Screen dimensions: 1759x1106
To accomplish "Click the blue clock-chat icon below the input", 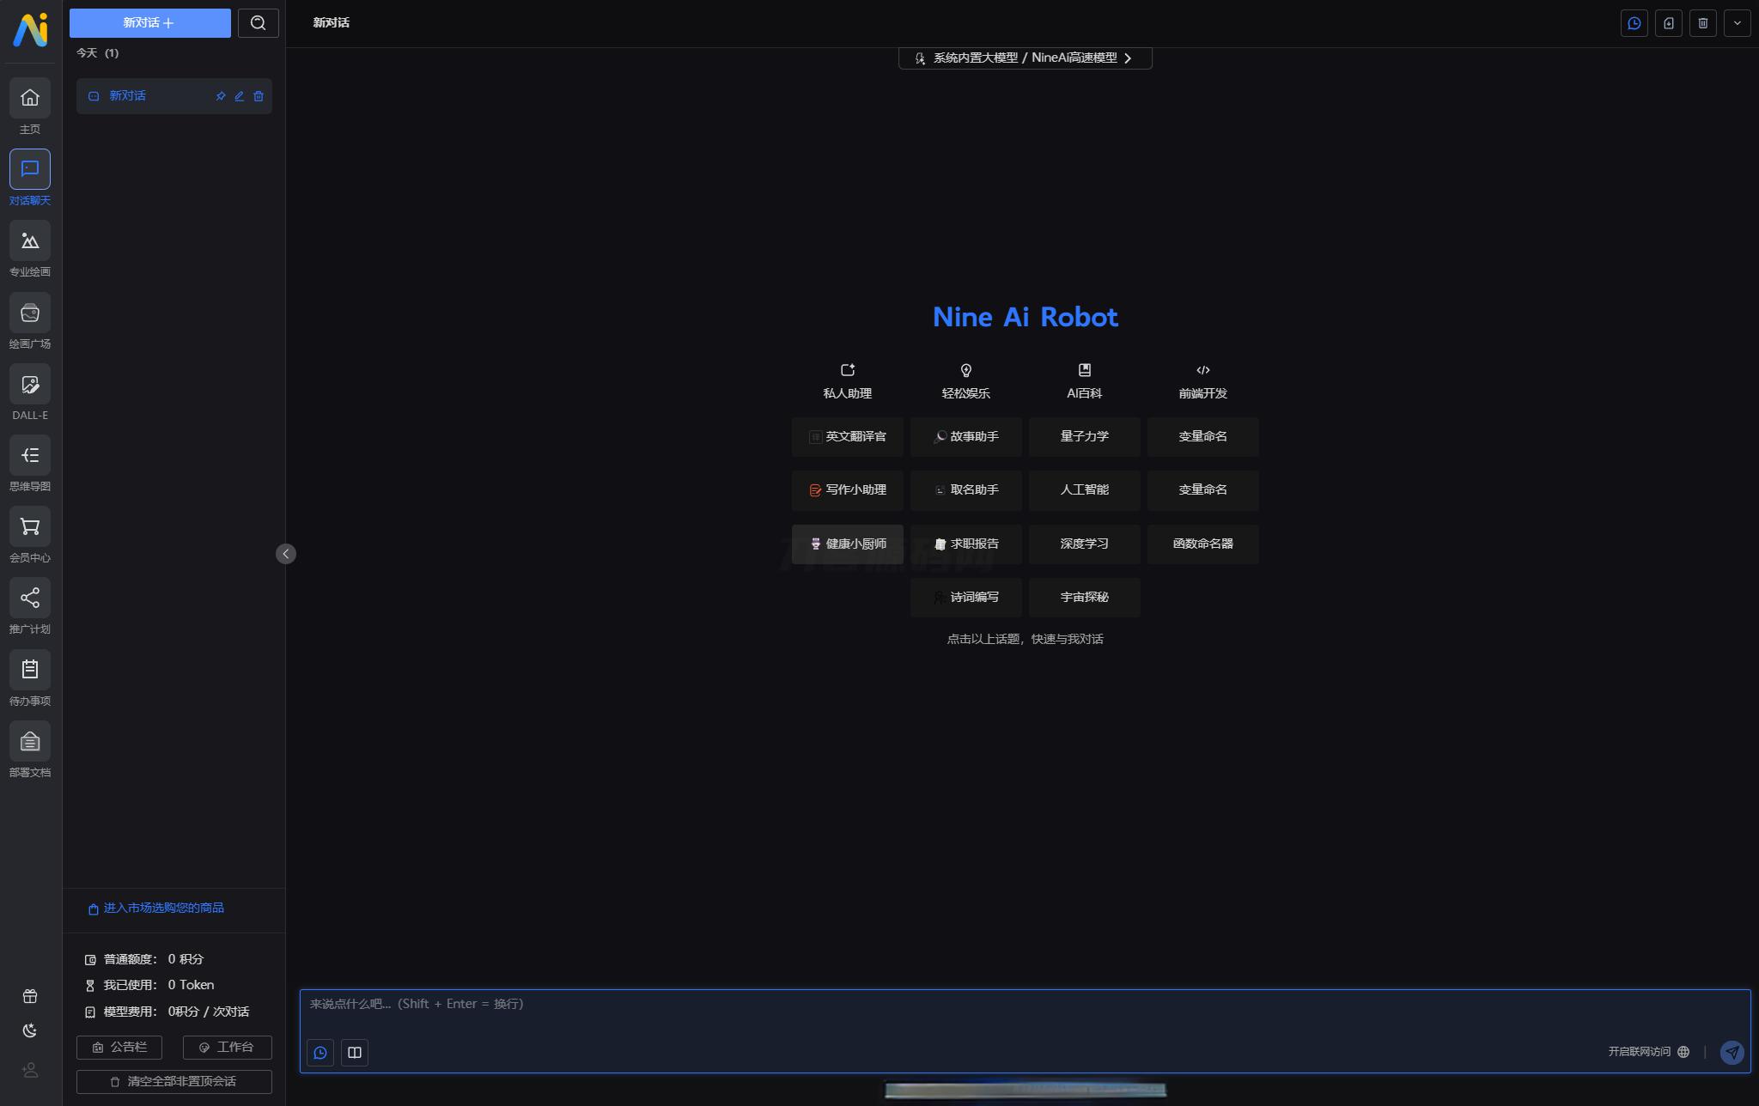I will click(320, 1053).
